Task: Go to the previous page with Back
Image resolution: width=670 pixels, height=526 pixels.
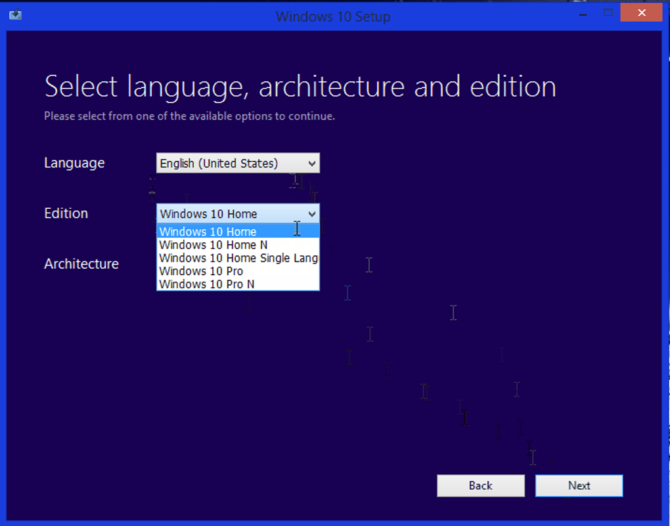Action: [x=481, y=486]
